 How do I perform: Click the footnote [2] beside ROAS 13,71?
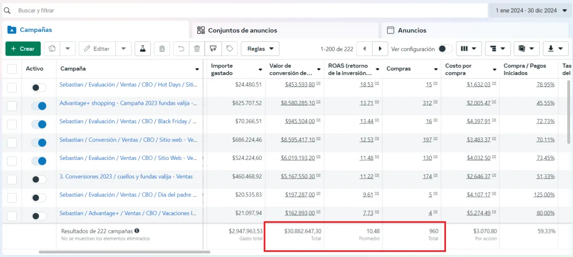[376, 102]
